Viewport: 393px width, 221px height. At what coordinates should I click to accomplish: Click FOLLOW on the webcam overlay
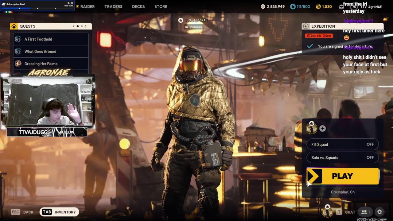tap(67, 132)
